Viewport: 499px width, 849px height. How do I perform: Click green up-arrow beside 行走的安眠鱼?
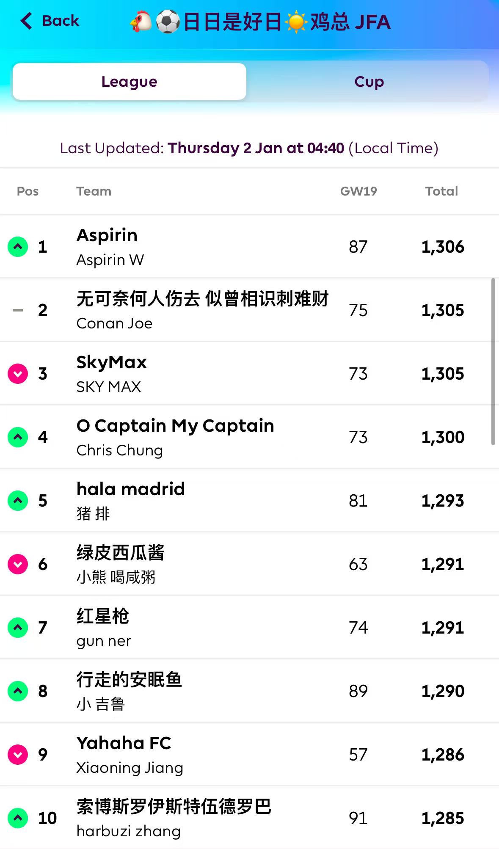[x=18, y=691]
